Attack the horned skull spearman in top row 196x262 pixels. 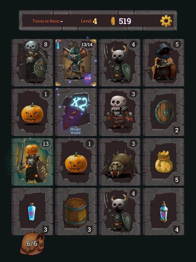click(x=120, y=63)
